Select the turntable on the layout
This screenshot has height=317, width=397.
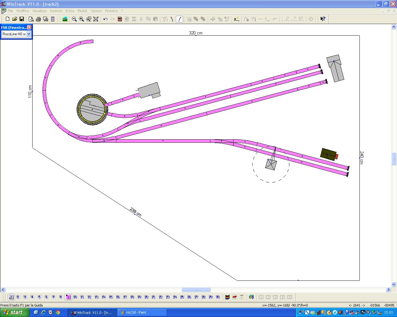[92, 110]
